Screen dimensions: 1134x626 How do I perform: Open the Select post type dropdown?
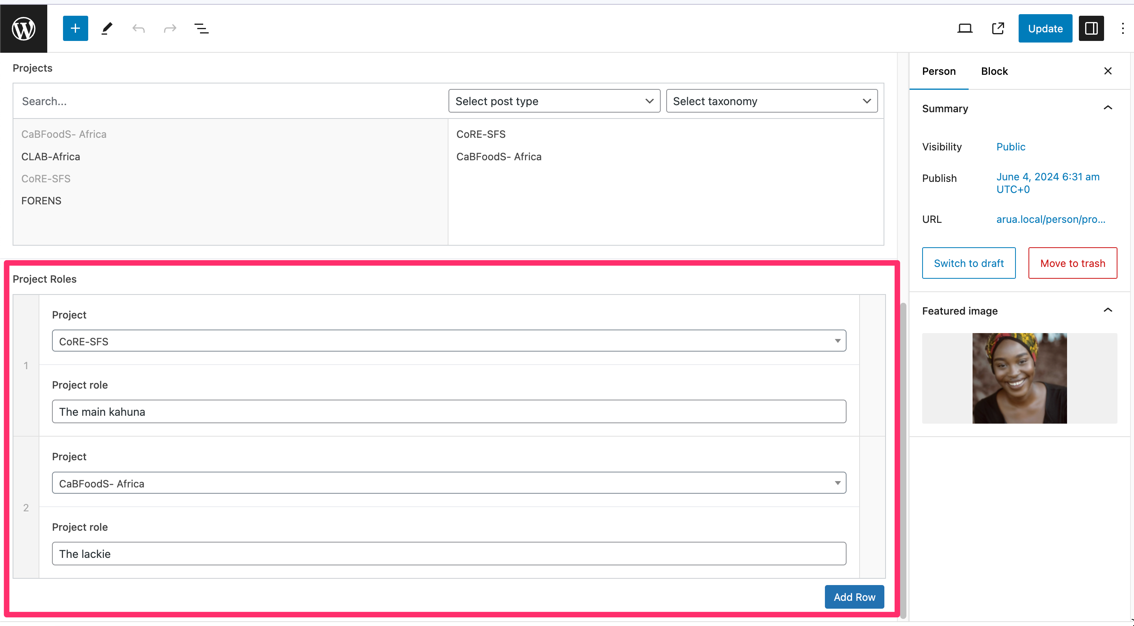[x=554, y=101]
